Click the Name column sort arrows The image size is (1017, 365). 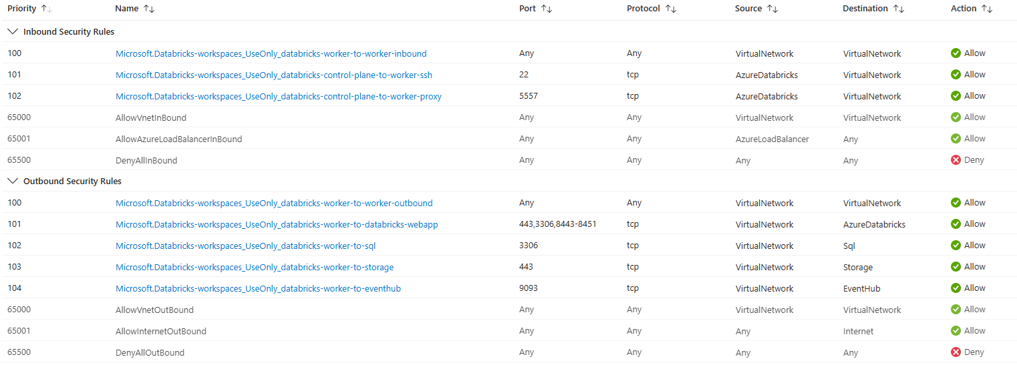point(149,9)
